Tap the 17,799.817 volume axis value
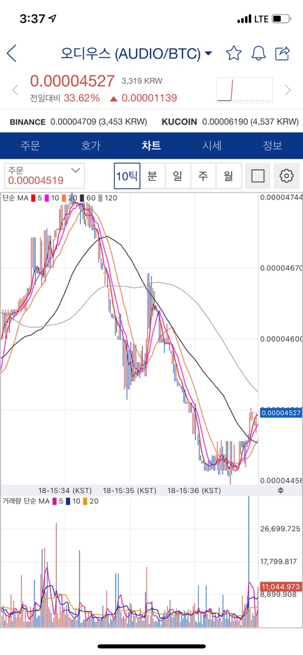Screen dimensions: 303x655 coord(279,561)
